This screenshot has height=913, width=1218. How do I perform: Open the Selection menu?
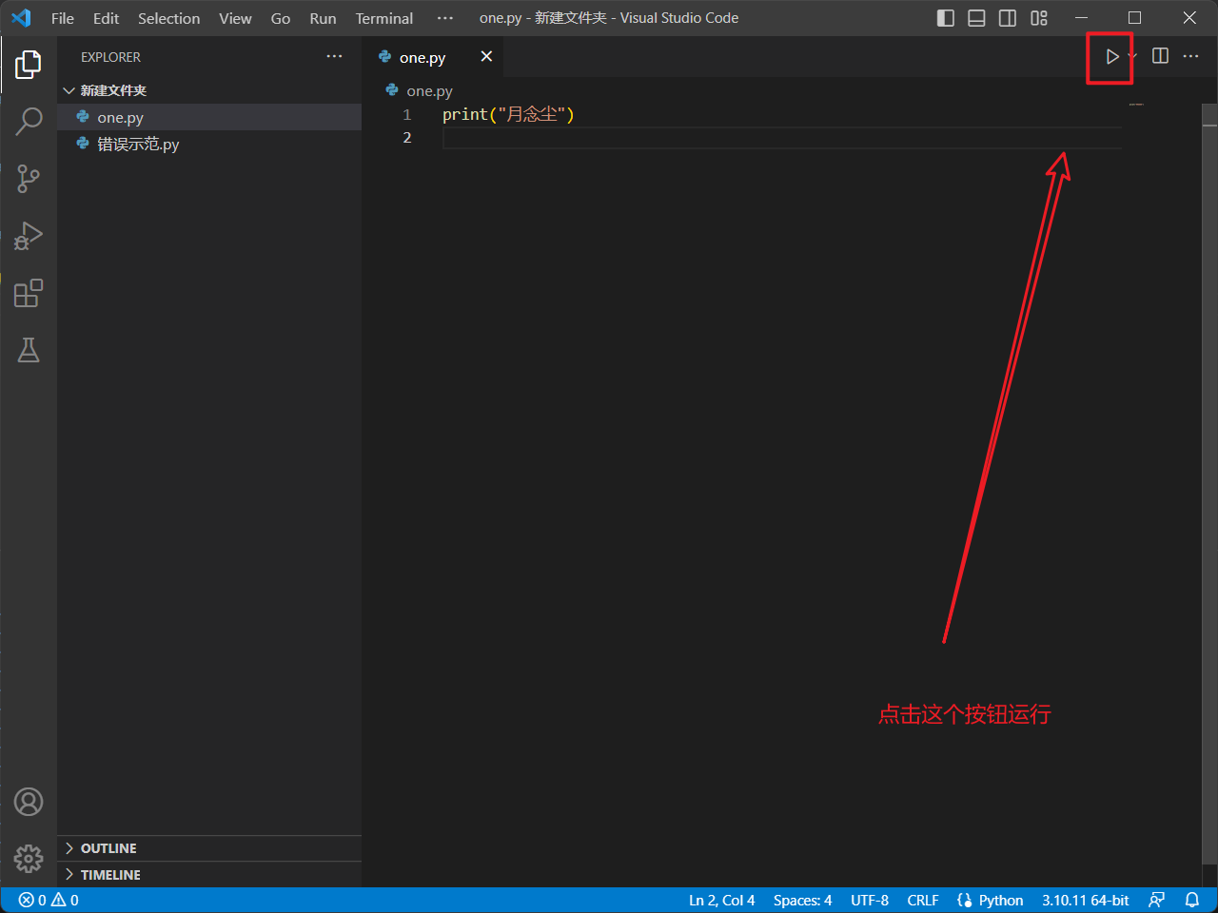click(x=168, y=18)
